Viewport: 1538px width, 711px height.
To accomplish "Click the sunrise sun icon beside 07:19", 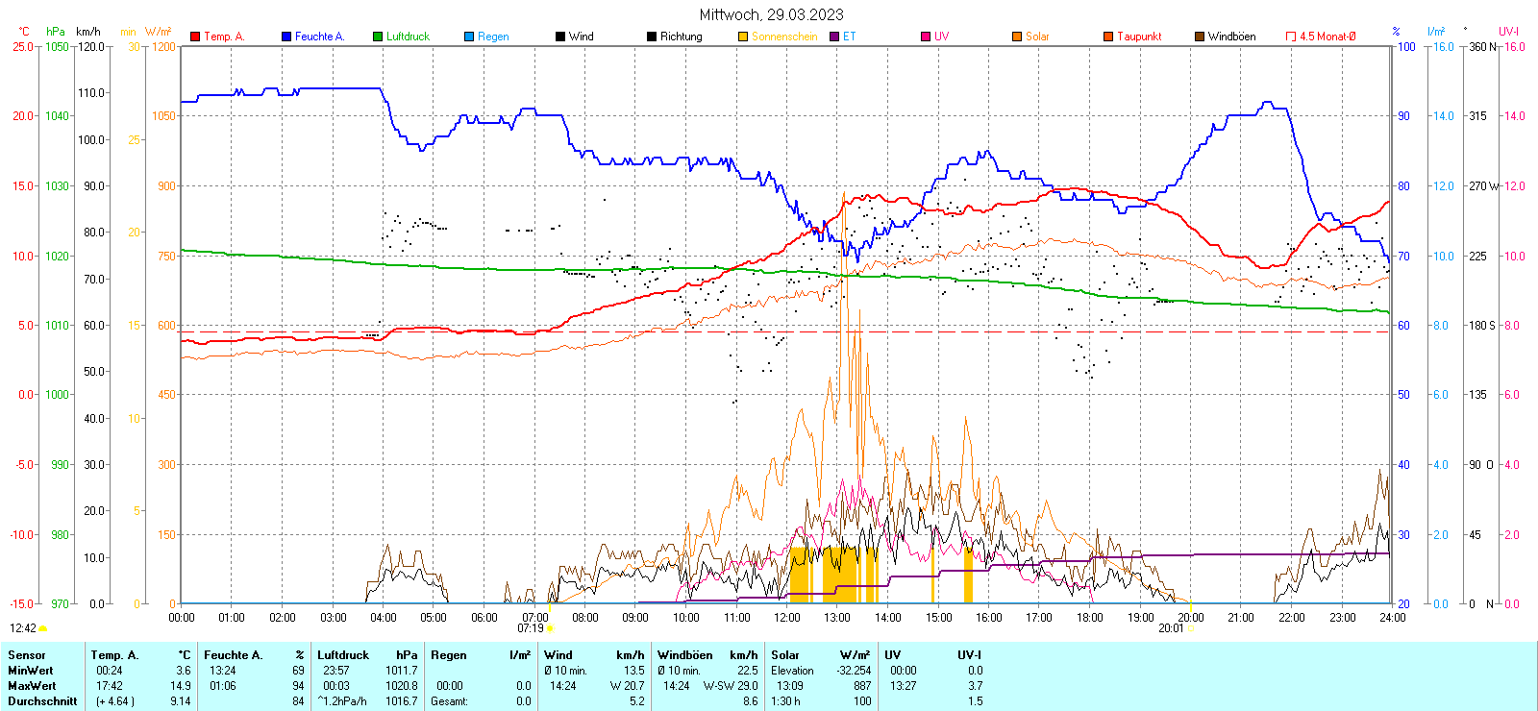I will [x=551, y=628].
